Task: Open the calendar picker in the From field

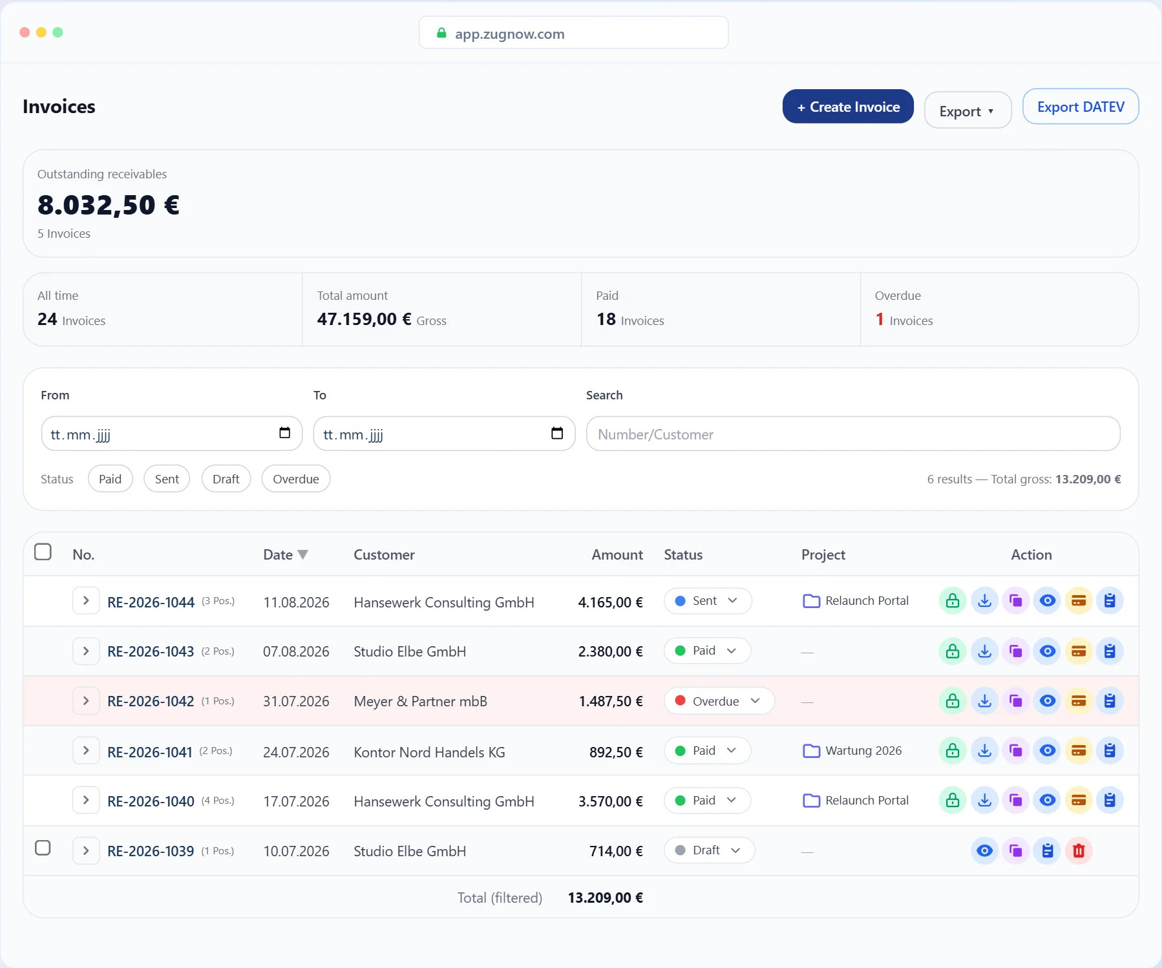Action: coord(284,433)
